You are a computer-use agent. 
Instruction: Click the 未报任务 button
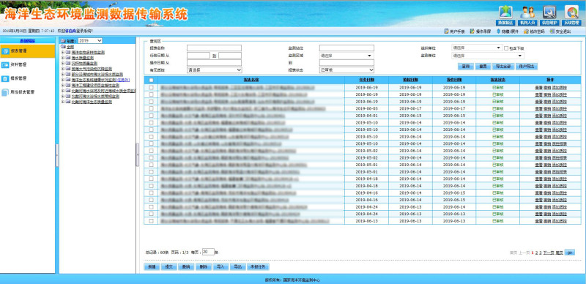point(258,267)
